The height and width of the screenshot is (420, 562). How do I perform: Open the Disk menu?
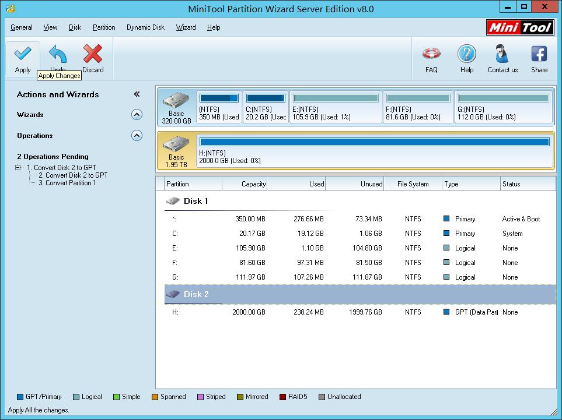(x=75, y=27)
